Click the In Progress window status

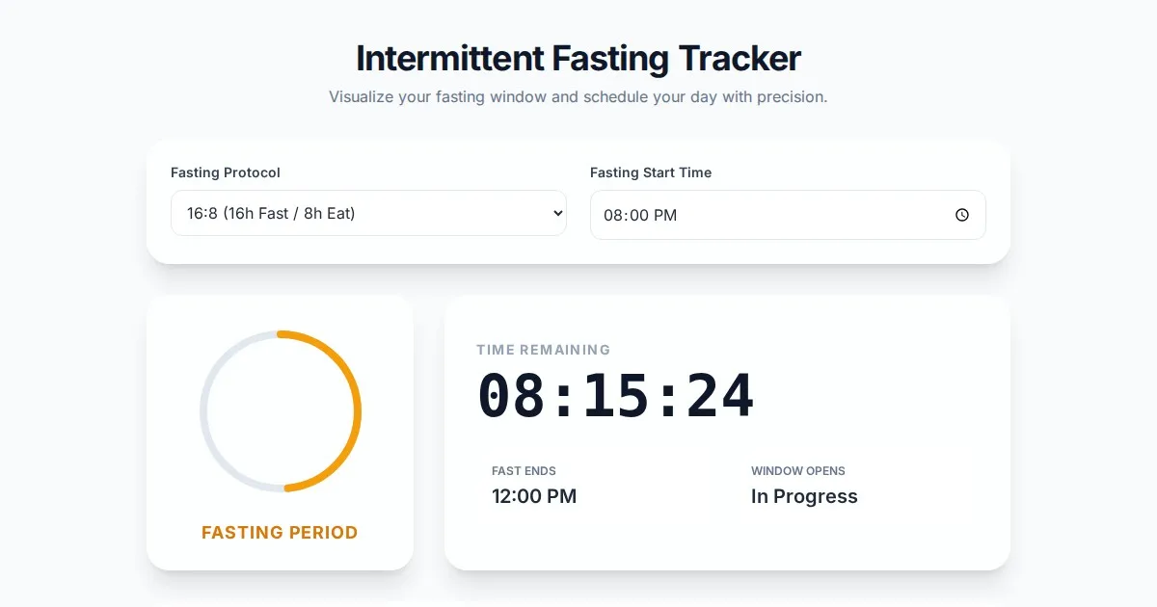pos(804,496)
